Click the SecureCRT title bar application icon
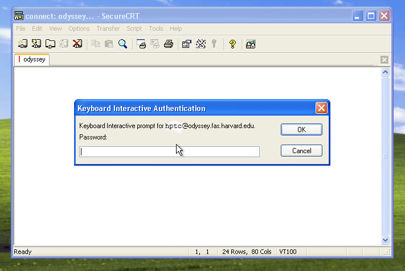 [19, 16]
